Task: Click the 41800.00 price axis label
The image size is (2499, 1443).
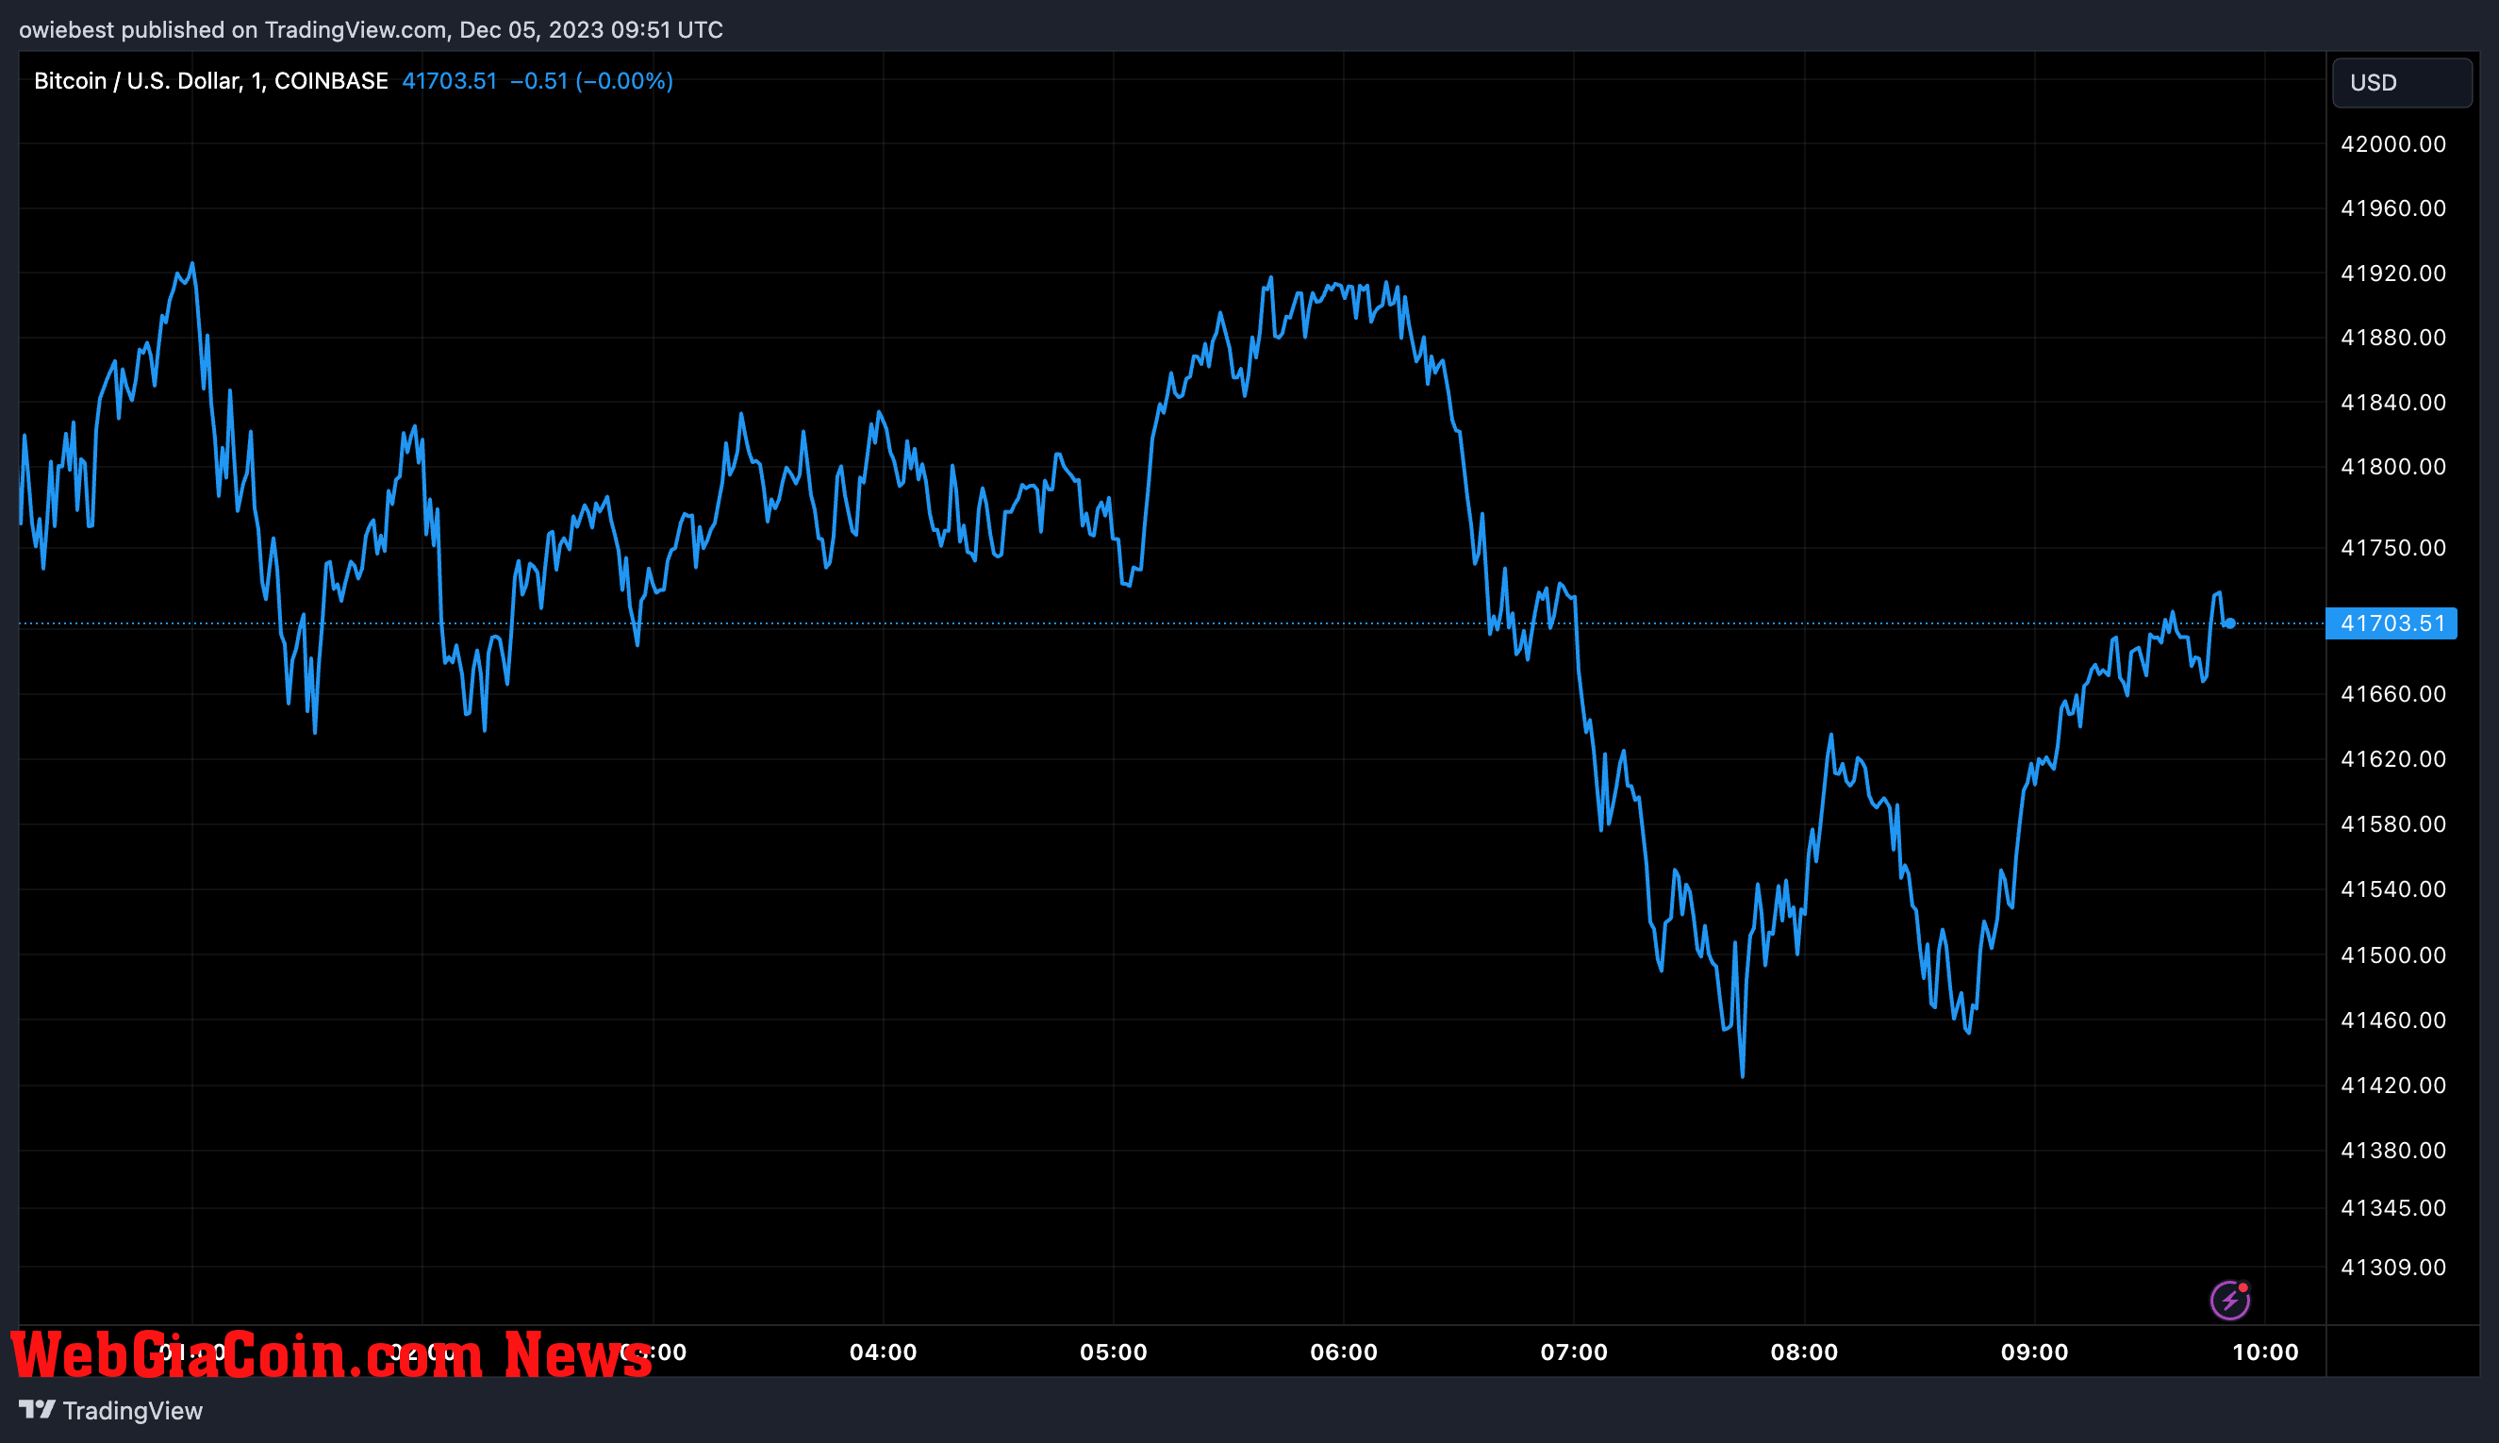Action: (x=2393, y=467)
